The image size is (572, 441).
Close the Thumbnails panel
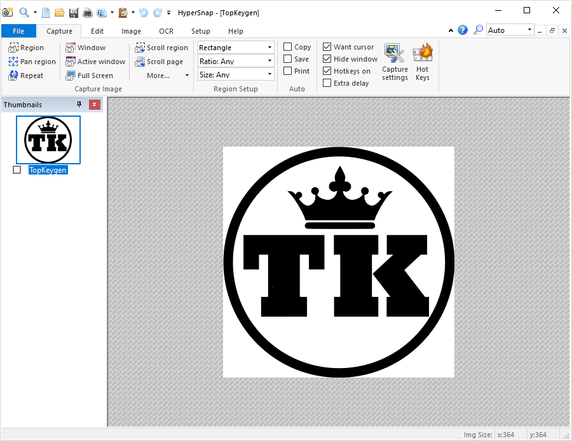[94, 105]
